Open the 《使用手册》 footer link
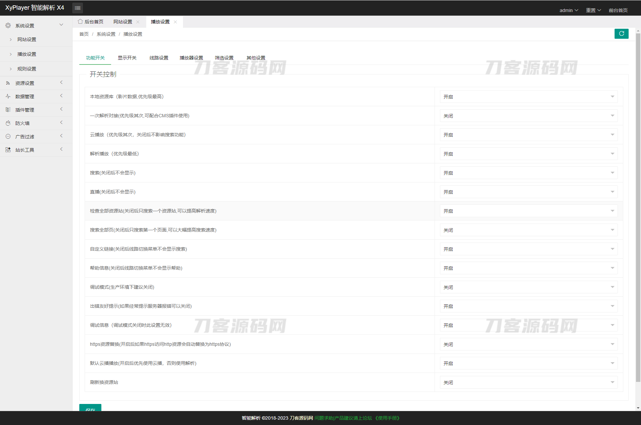 (x=387, y=418)
